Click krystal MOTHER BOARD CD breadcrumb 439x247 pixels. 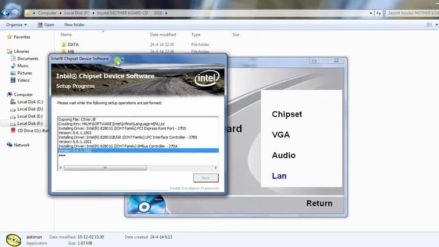tap(122, 13)
